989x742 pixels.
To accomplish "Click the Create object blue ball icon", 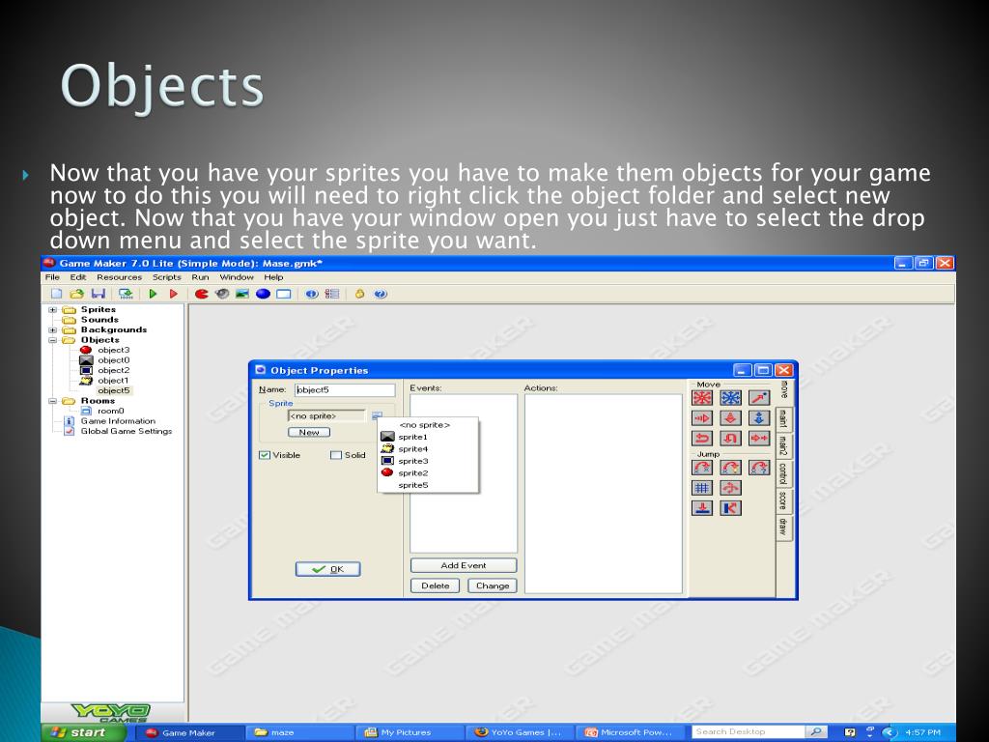I will (263, 294).
